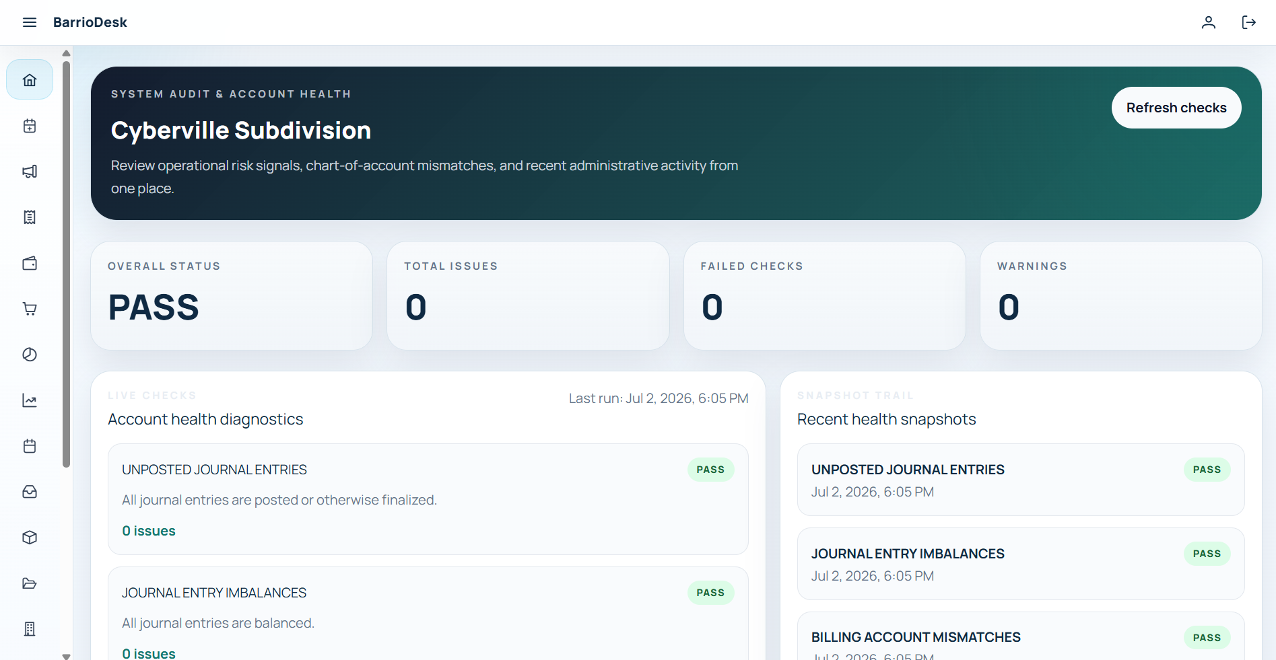Click PASS badge on Journal Imbalances diagnostics
1276x660 pixels.
tap(710, 593)
